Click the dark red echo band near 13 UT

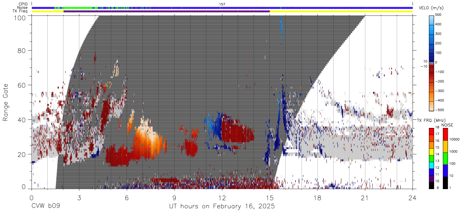(x=237, y=130)
